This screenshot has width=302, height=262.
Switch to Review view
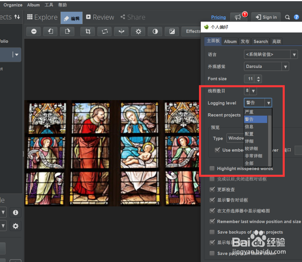100,17
